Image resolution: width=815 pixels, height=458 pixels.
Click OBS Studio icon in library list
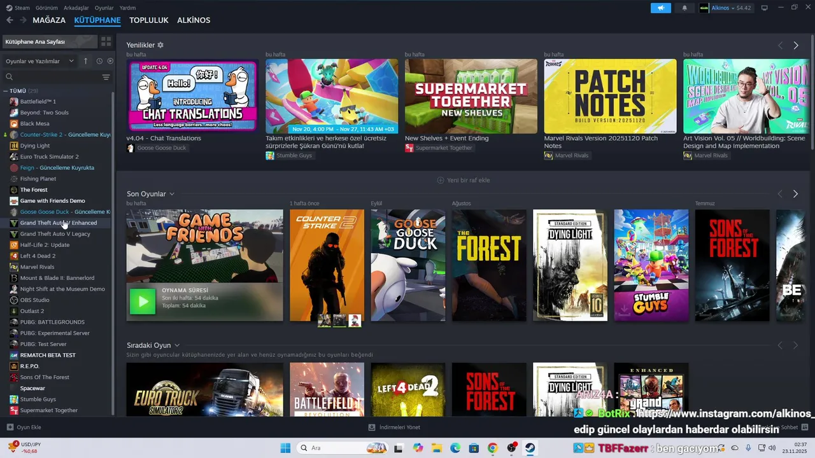click(x=14, y=300)
